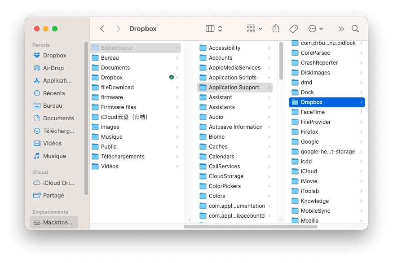Select the Accessibility folder

coord(225,48)
